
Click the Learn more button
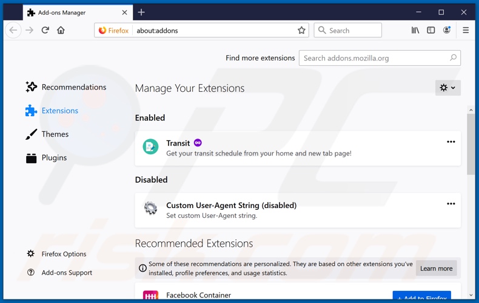436,269
